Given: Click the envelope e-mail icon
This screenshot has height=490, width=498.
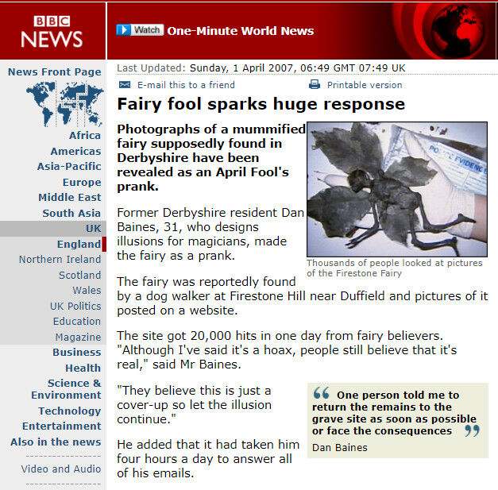Looking at the screenshot, I should [x=125, y=84].
